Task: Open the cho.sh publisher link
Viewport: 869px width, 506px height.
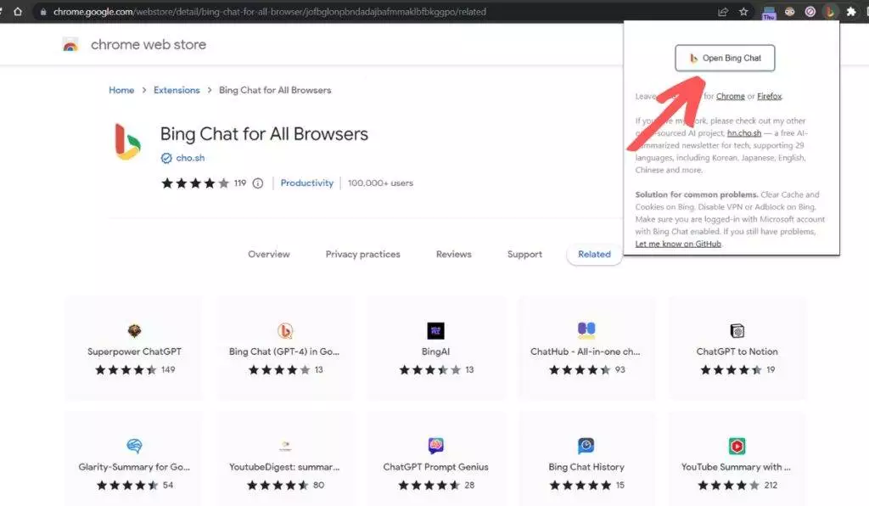Action: click(190, 158)
